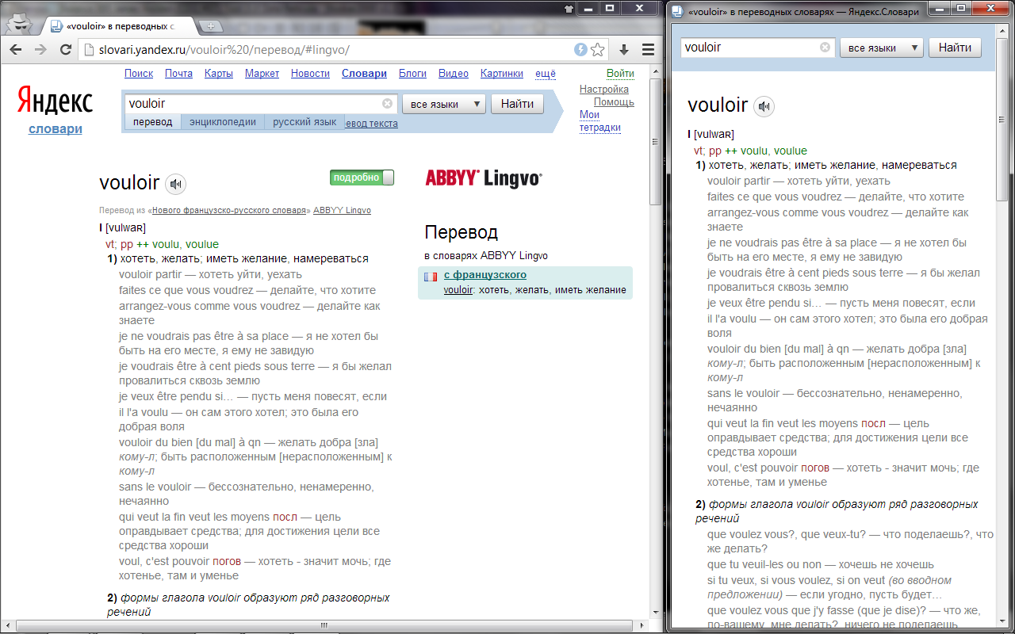1015x634 pixels.
Task: Switch to the энциклопедии tab
Action: 223,122
